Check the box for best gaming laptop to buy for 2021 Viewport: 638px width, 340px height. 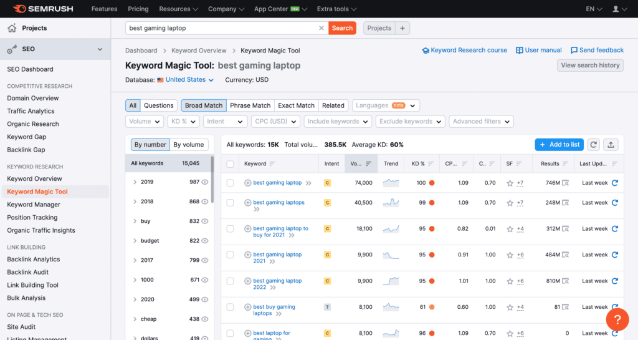(231, 229)
